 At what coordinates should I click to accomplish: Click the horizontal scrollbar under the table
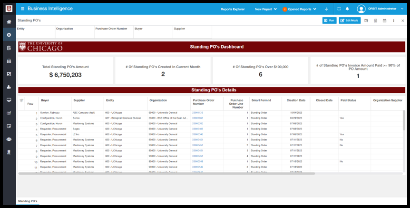166,173
